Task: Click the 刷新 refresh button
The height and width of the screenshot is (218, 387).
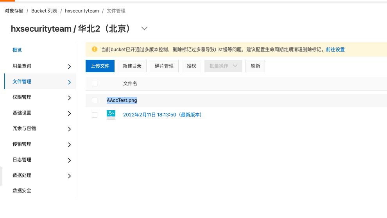Action: [x=255, y=66]
